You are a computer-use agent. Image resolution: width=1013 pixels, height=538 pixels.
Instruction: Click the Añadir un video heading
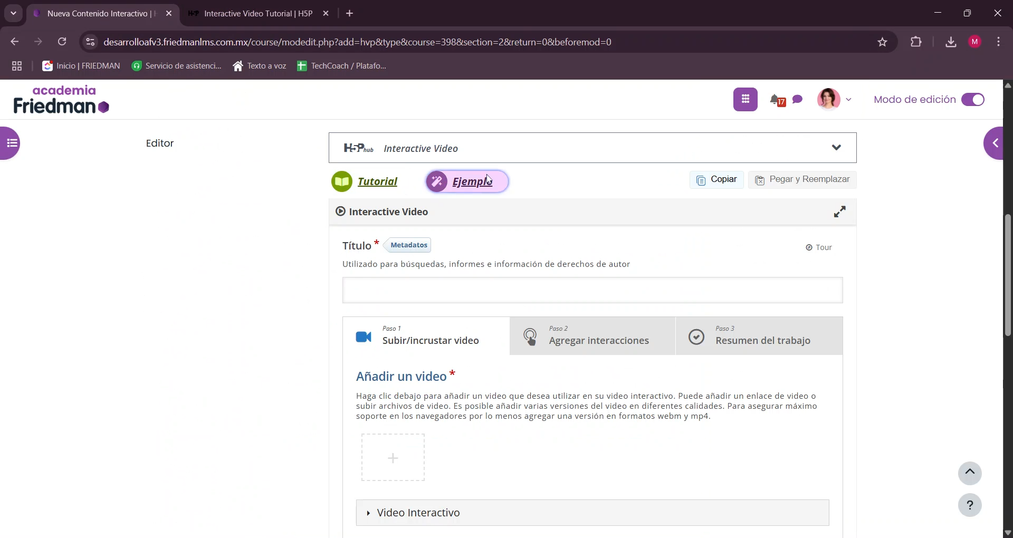402,377
